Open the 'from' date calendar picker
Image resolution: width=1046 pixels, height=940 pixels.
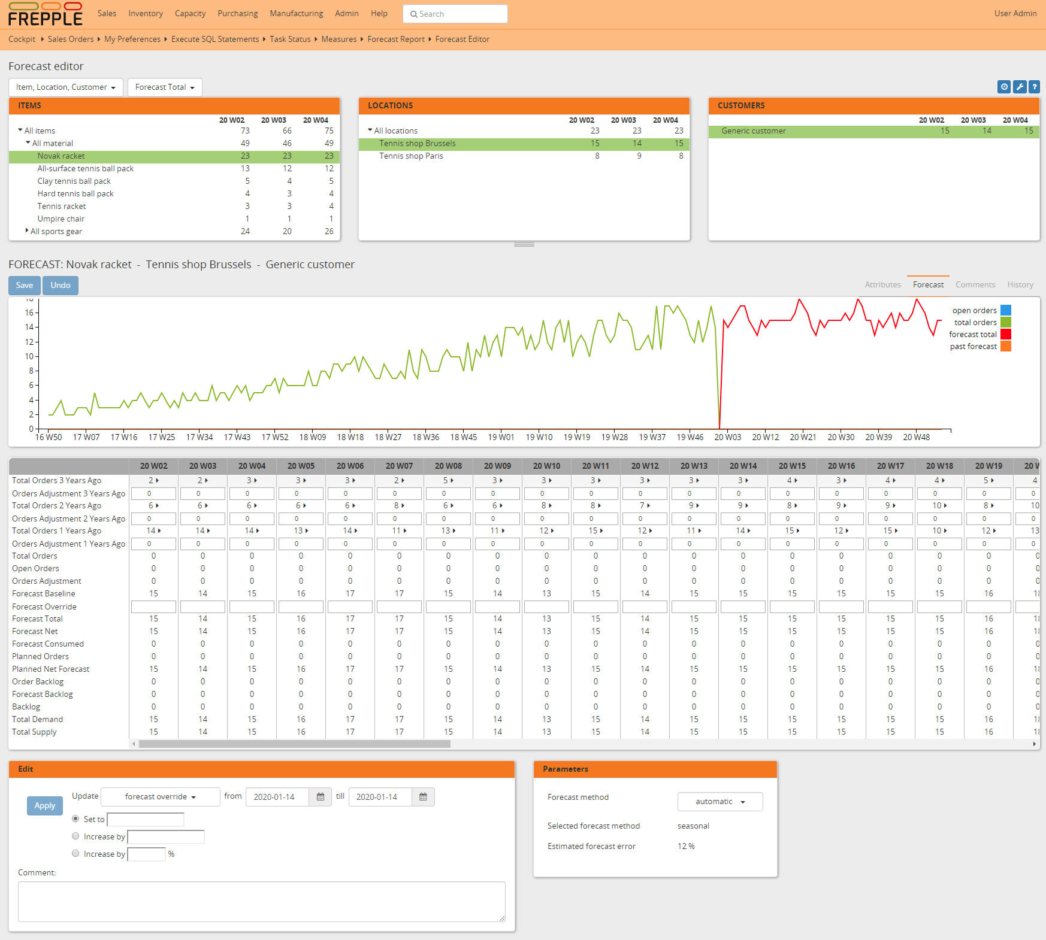pos(321,796)
